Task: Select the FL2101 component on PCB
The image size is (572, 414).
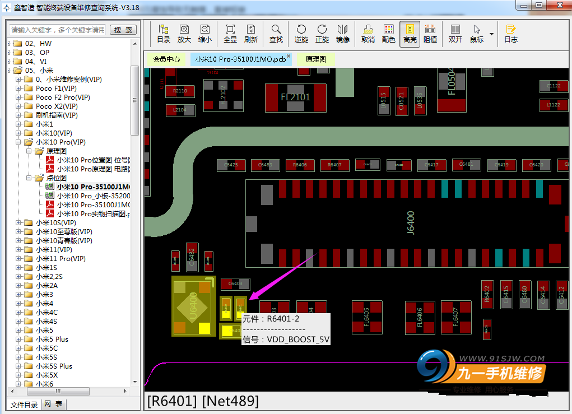Action: (295, 97)
